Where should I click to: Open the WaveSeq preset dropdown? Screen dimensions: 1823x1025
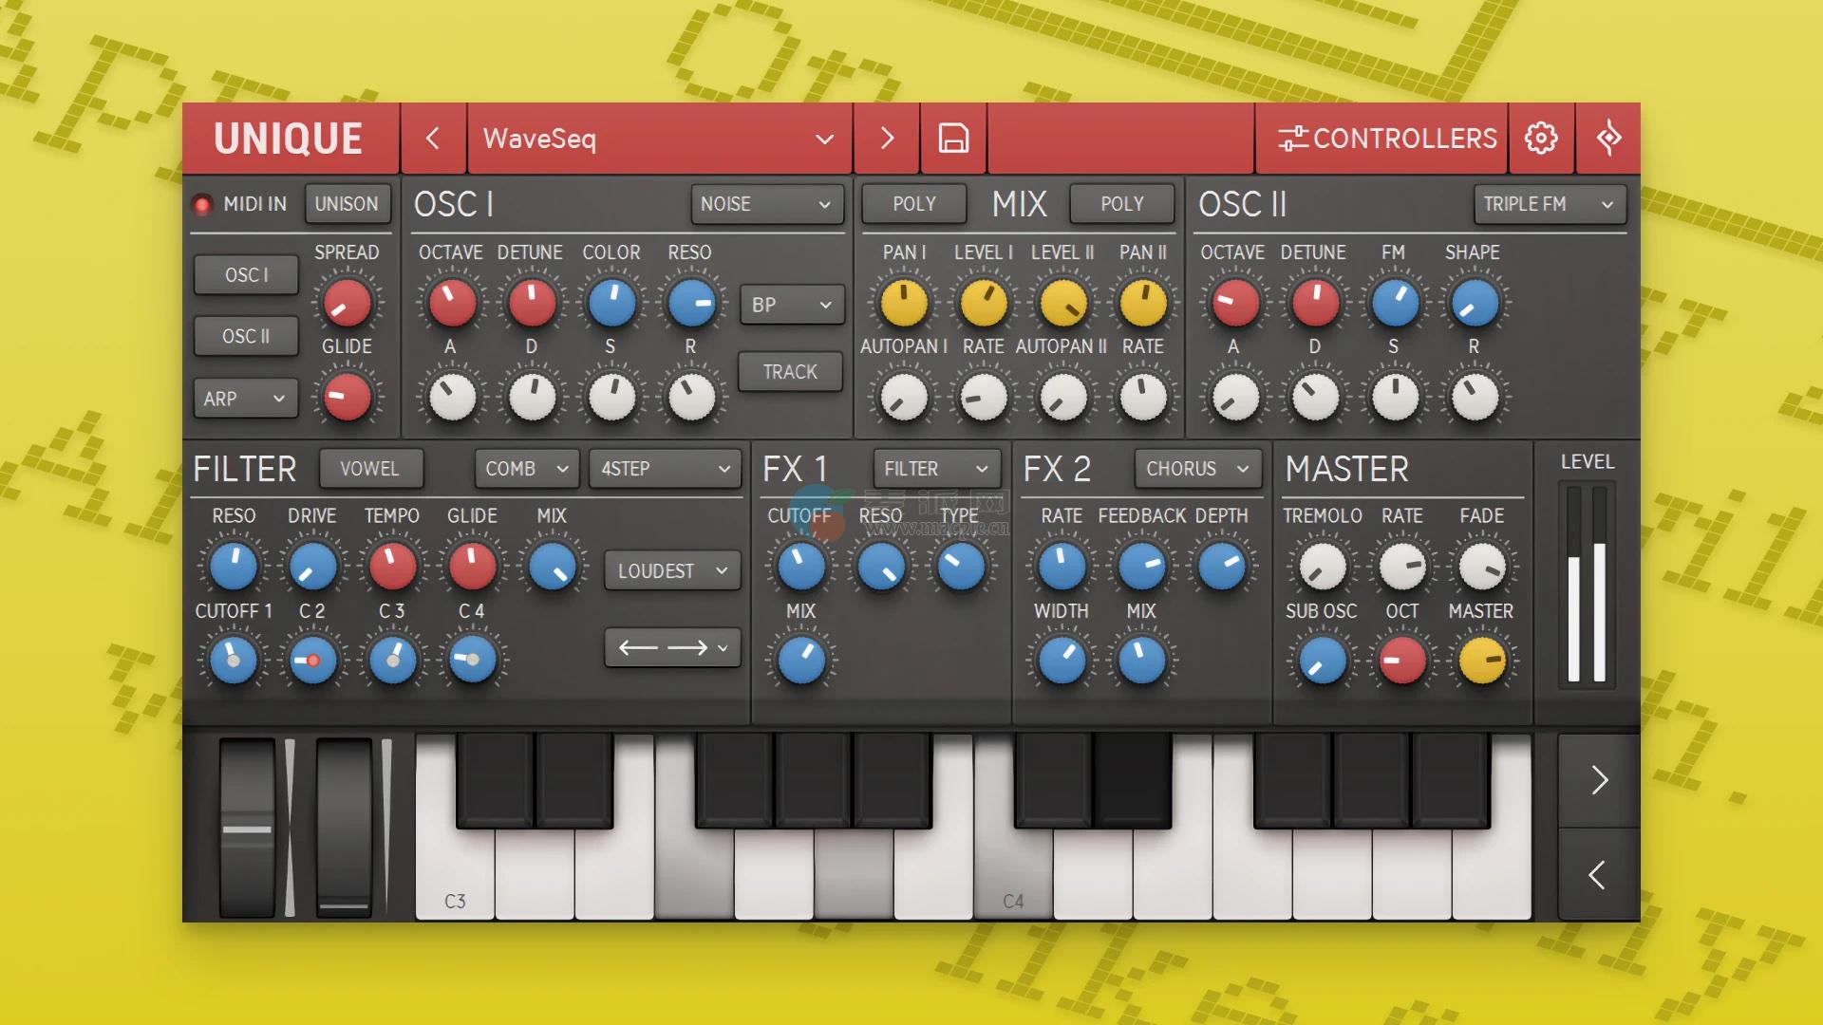coord(658,139)
